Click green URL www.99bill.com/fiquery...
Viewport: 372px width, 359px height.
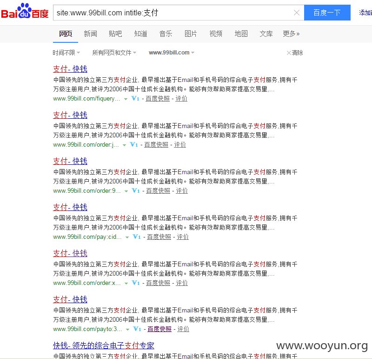[x=86, y=98]
